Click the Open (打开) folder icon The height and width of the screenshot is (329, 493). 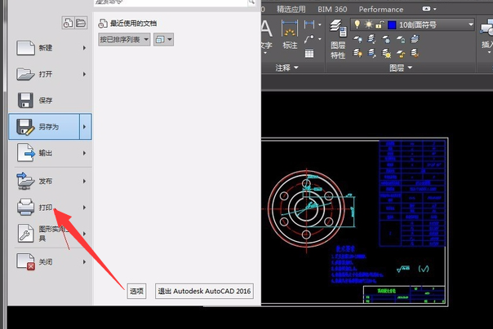[x=25, y=74]
